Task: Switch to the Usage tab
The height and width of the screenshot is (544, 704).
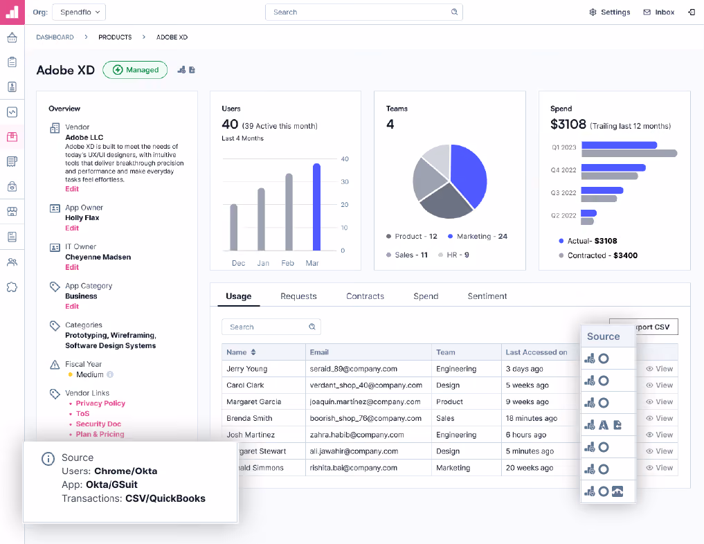Action: [x=238, y=296]
